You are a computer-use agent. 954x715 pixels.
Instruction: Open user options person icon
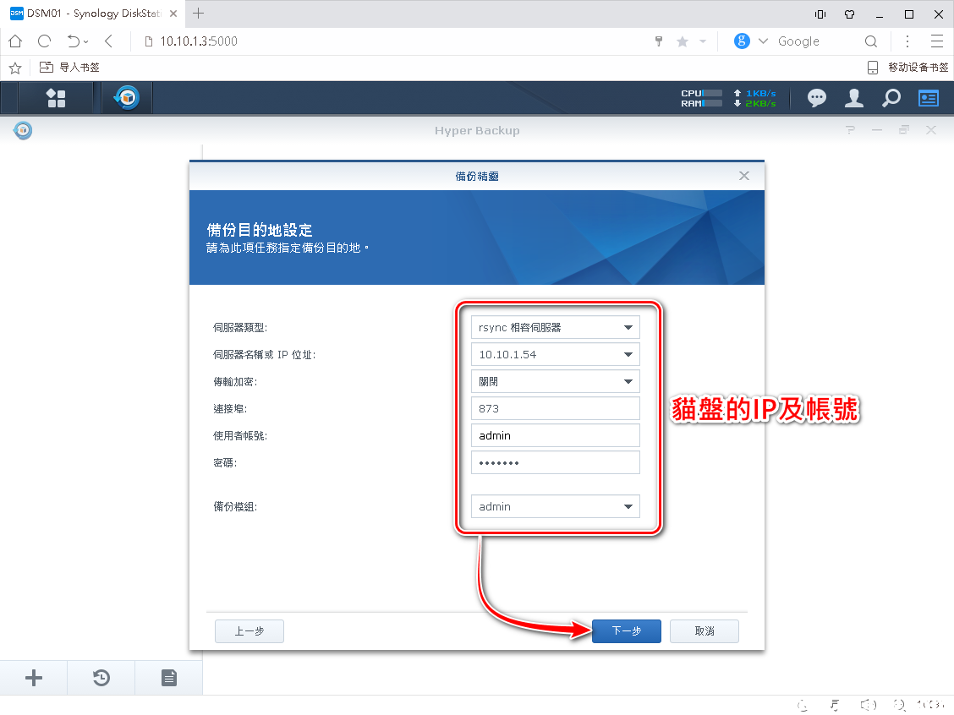point(853,98)
